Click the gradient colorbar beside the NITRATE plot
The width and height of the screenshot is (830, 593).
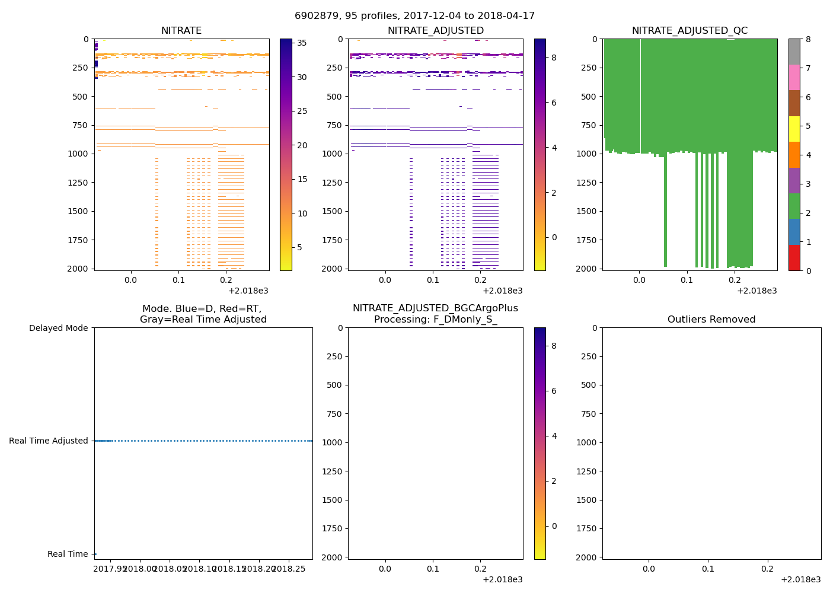click(x=285, y=154)
